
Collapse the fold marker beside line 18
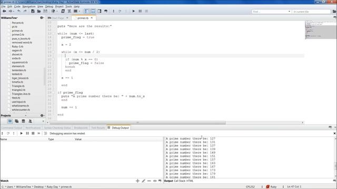[x=54, y=52]
